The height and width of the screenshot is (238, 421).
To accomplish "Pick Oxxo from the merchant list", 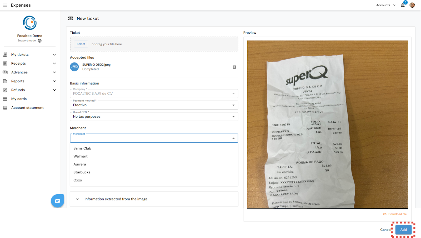I will [154, 180].
